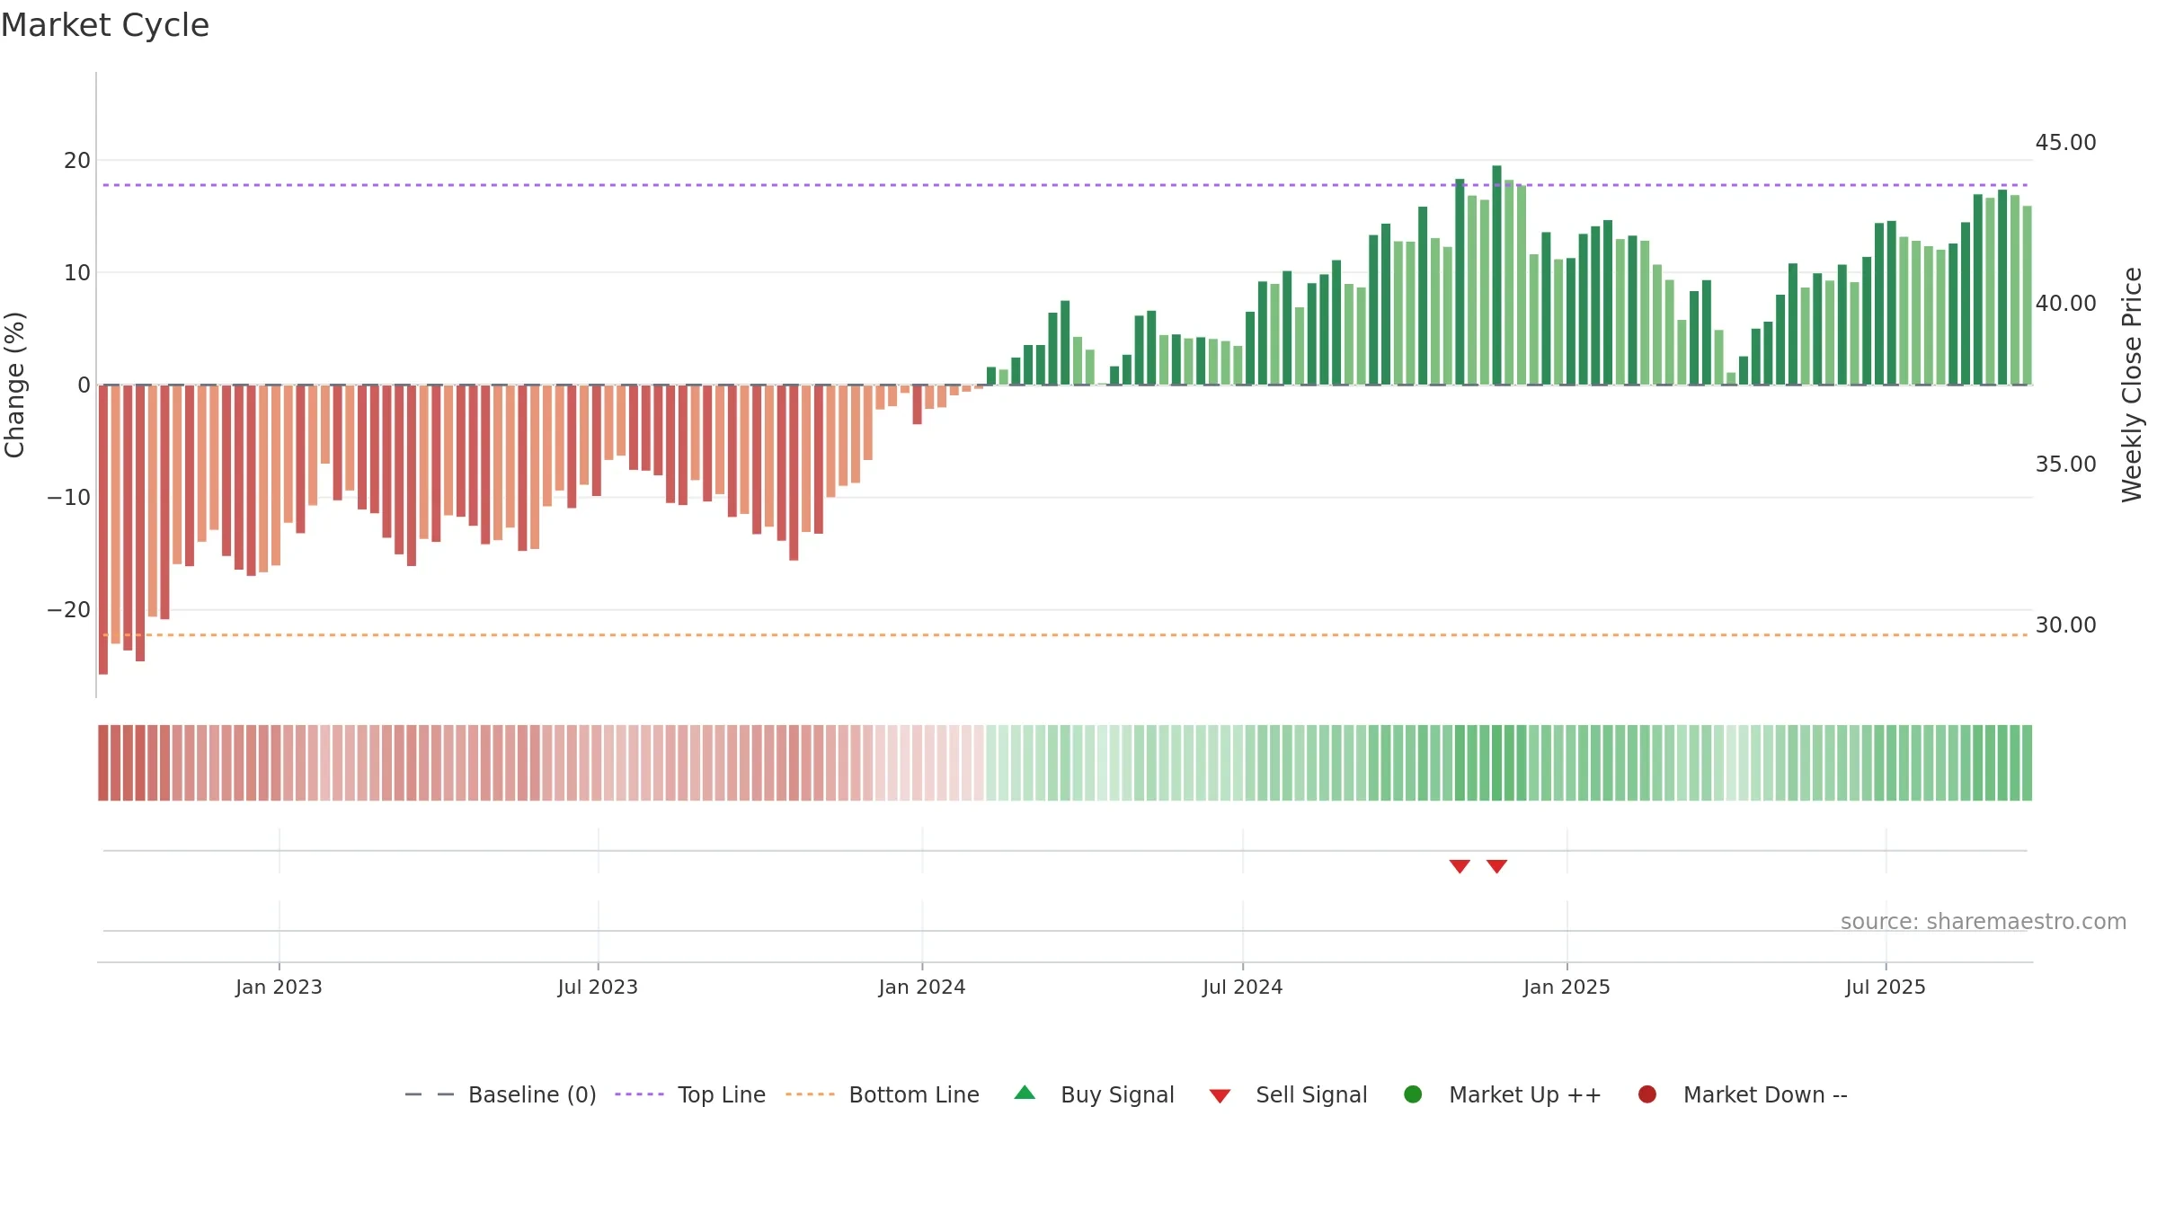The image size is (2157, 1213).
Task: Click the last green bar at chart's right end
Action: 2027,296
